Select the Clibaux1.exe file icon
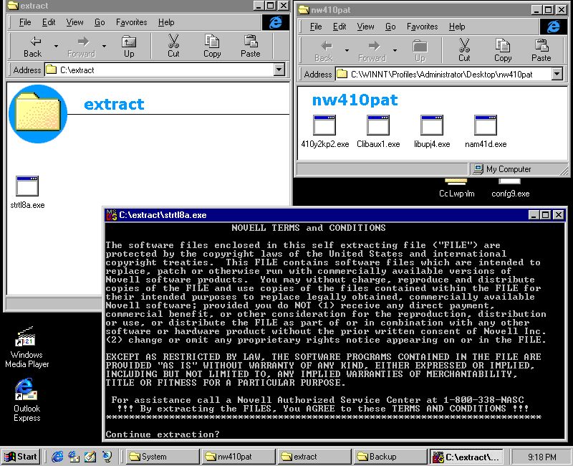The width and height of the screenshot is (573, 466). [x=378, y=131]
